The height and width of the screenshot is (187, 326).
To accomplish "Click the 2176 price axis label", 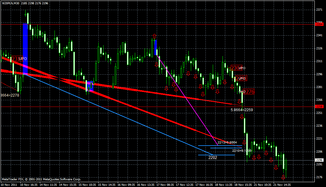I will pyautogui.click(x=319, y=177).
